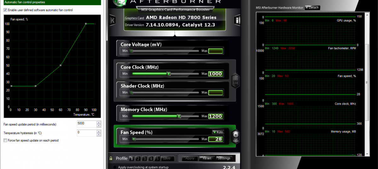Click the profile lock padlock icon
The width and height of the screenshot is (378, 169).
click(111, 158)
